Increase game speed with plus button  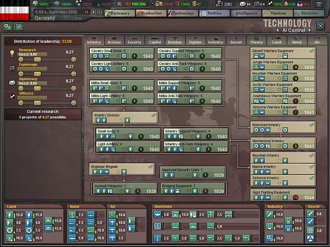pos(93,12)
